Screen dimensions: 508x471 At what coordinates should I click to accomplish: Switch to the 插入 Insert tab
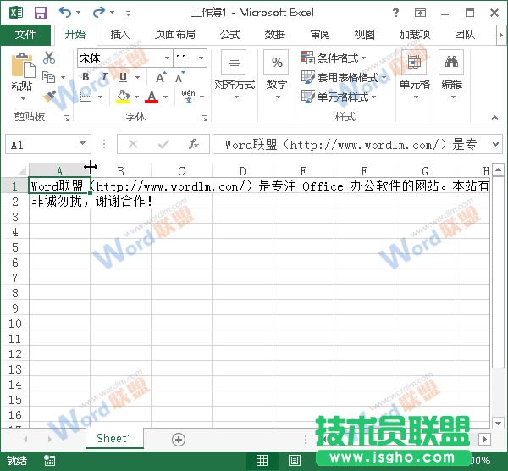point(120,35)
